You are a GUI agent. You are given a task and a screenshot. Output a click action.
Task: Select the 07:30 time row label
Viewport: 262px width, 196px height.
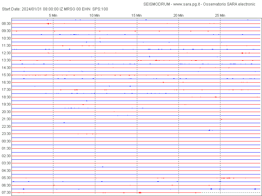point(6,192)
